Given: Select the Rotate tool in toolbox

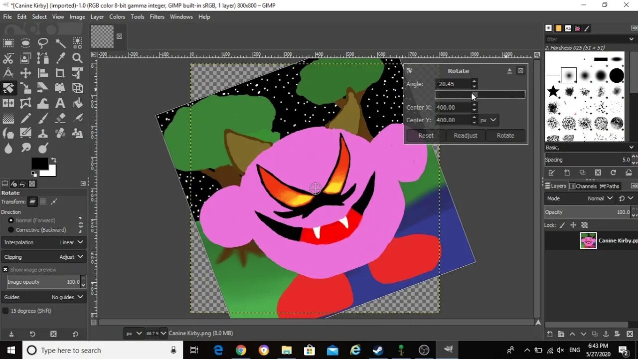Looking at the screenshot, I should [8, 88].
